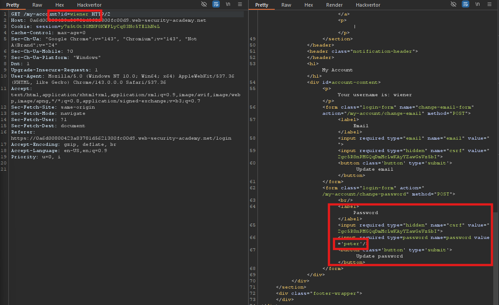Image resolution: width=499 pixels, height=305 pixels.
Task: Open request pane Hex tab
Action: 59,5
